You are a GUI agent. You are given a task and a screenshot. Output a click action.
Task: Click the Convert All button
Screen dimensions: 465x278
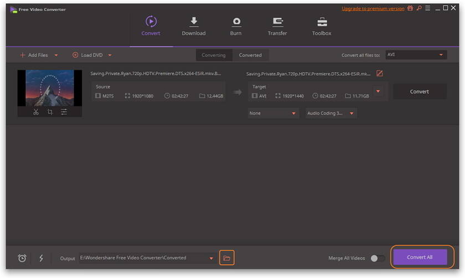point(420,257)
